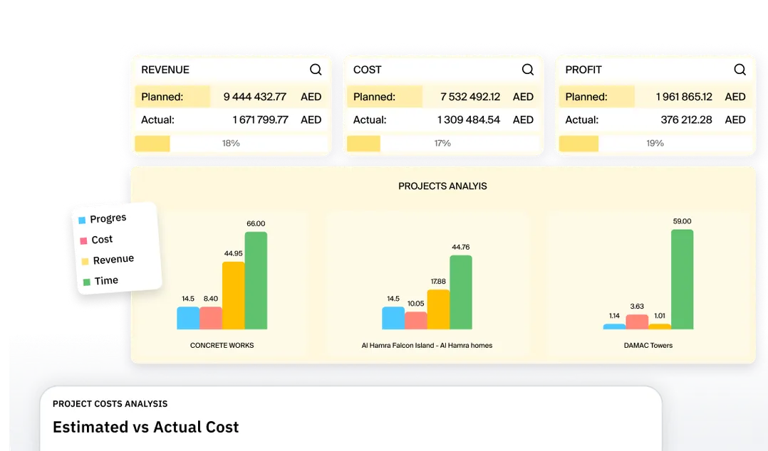Click the magnifier icon beside PROFIT

(x=739, y=69)
